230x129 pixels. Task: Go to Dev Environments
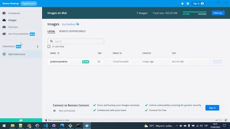(x=18, y=34)
